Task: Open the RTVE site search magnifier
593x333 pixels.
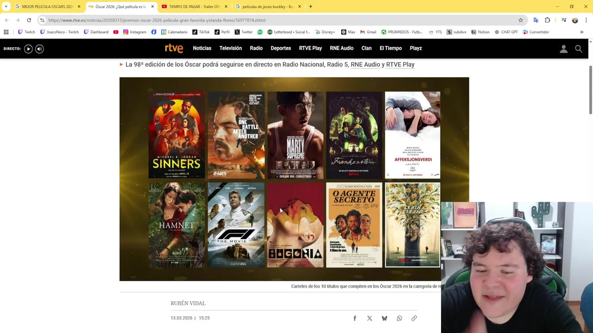Action: click(x=579, y=49)
